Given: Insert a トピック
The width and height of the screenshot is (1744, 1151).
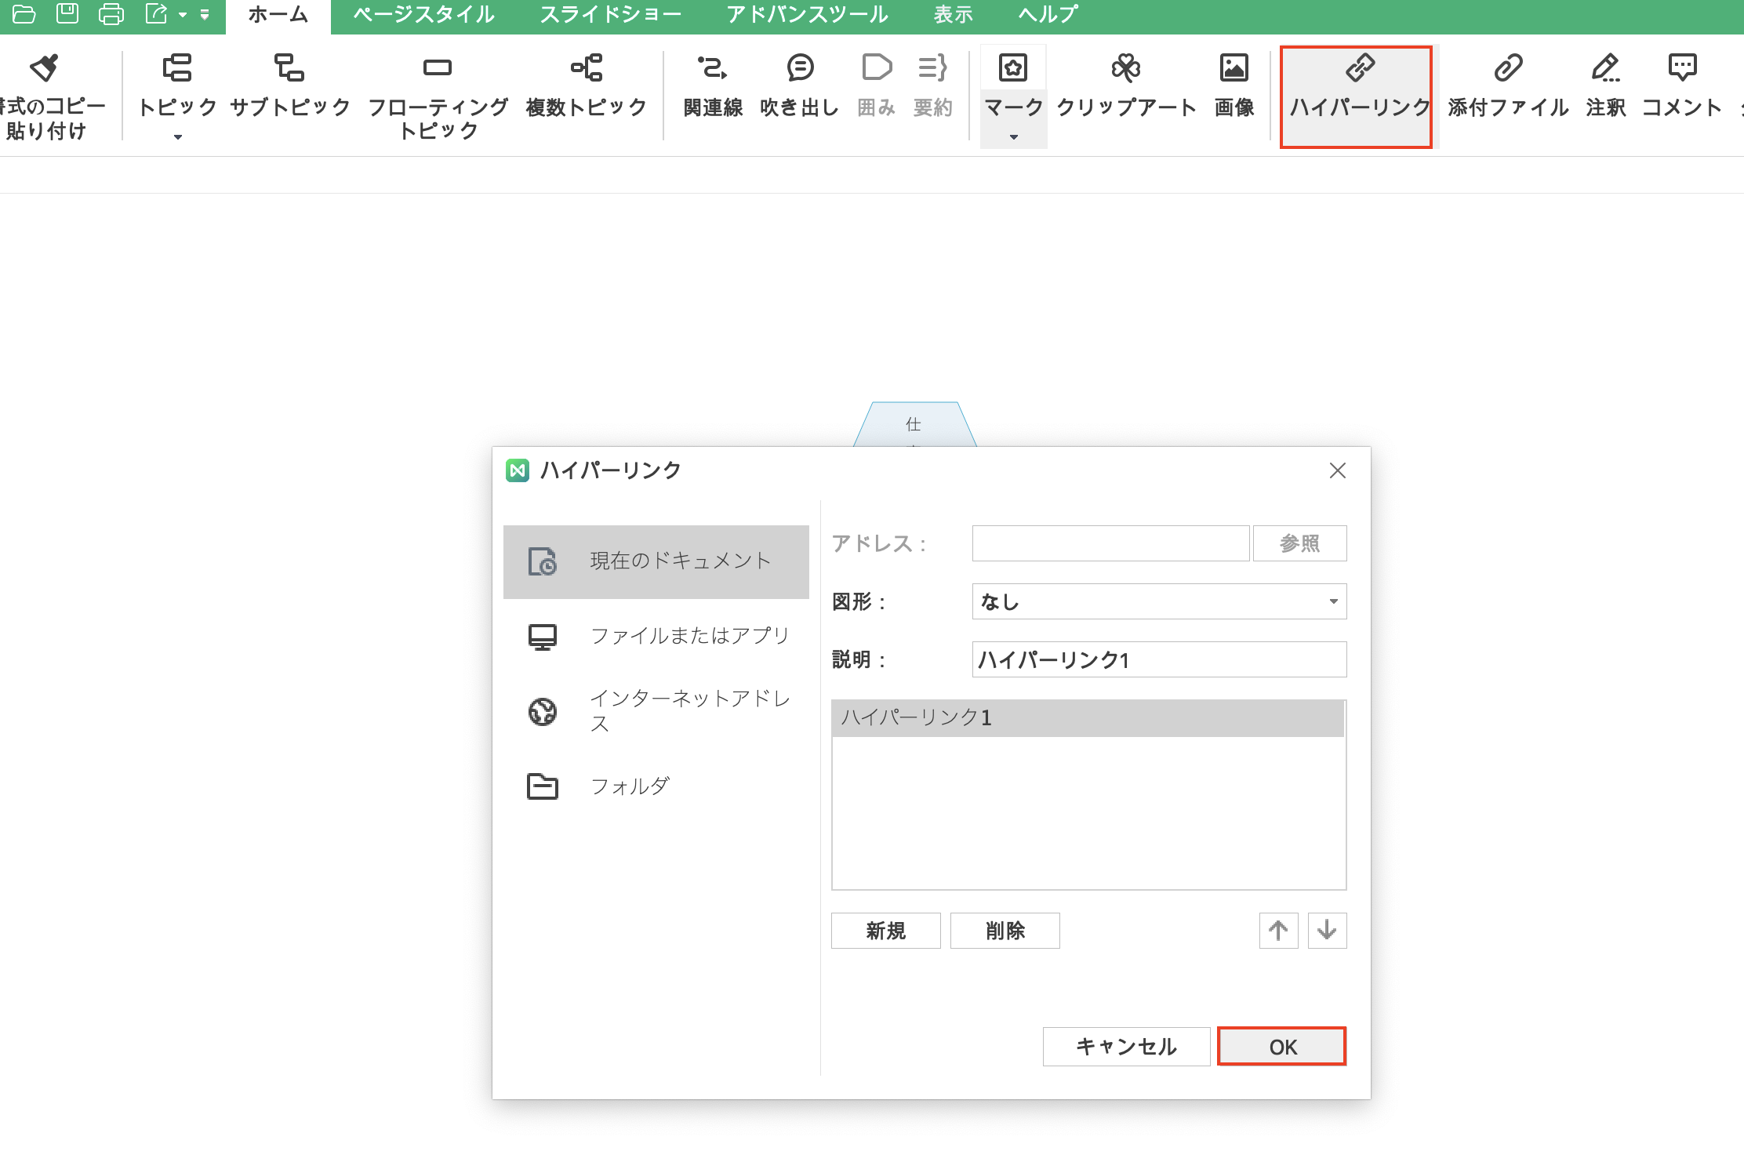Looking at the screenshot, I should click(x=177, y=85).
